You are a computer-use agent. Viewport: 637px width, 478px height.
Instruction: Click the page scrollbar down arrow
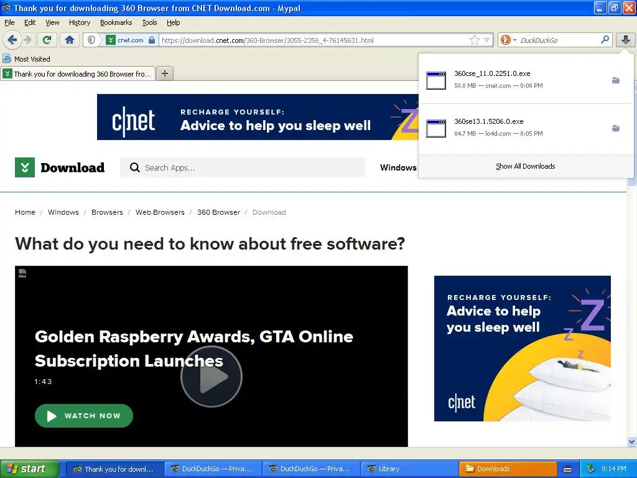click(631, 441)
